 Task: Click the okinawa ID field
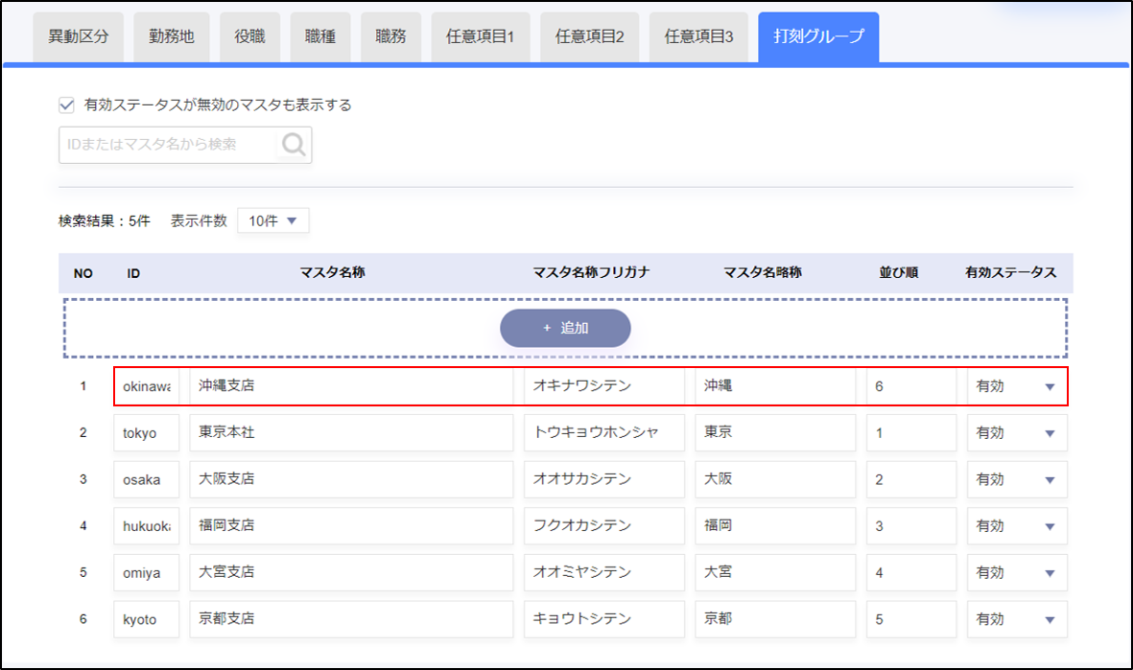(147, 387)
